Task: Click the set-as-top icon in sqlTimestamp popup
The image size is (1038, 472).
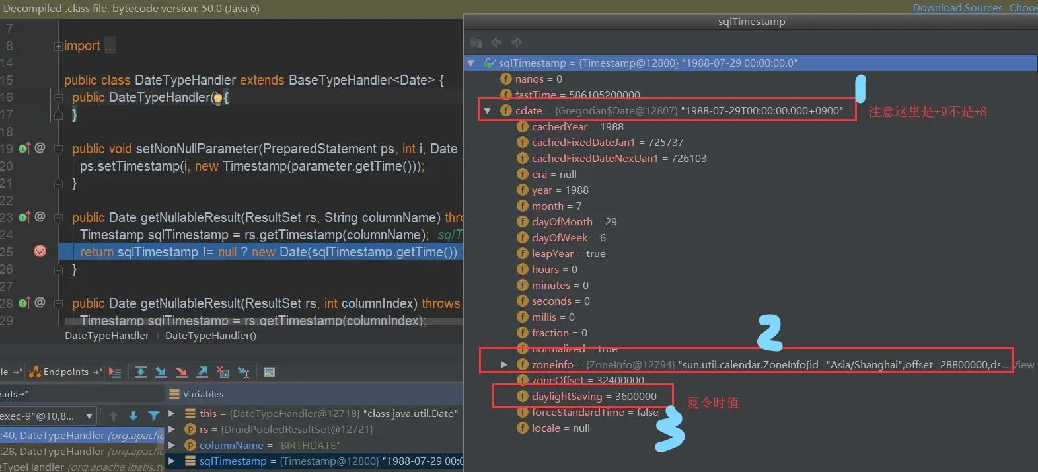Action: [x=476, y=42]
